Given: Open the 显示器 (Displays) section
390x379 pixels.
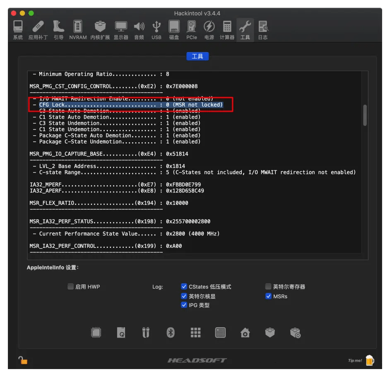Looking at the screenshot, I should tap(121, 30).
